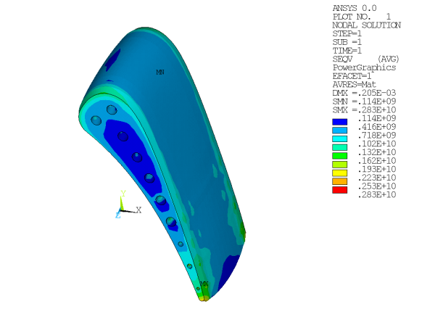Click the '.162E+10' legend value
Image resolution: width=435 pixels, height=327 pixels.
click(x=377, y=160)
